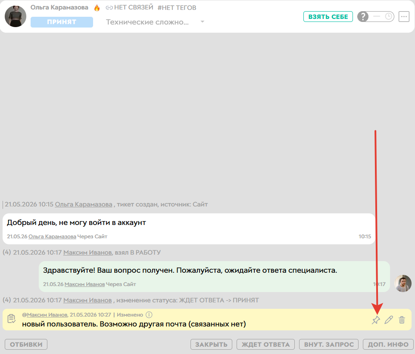The height and width of the screenshot is (354, 415).
Task: Open Ольга Карамазова name in header
Action: 59,7
